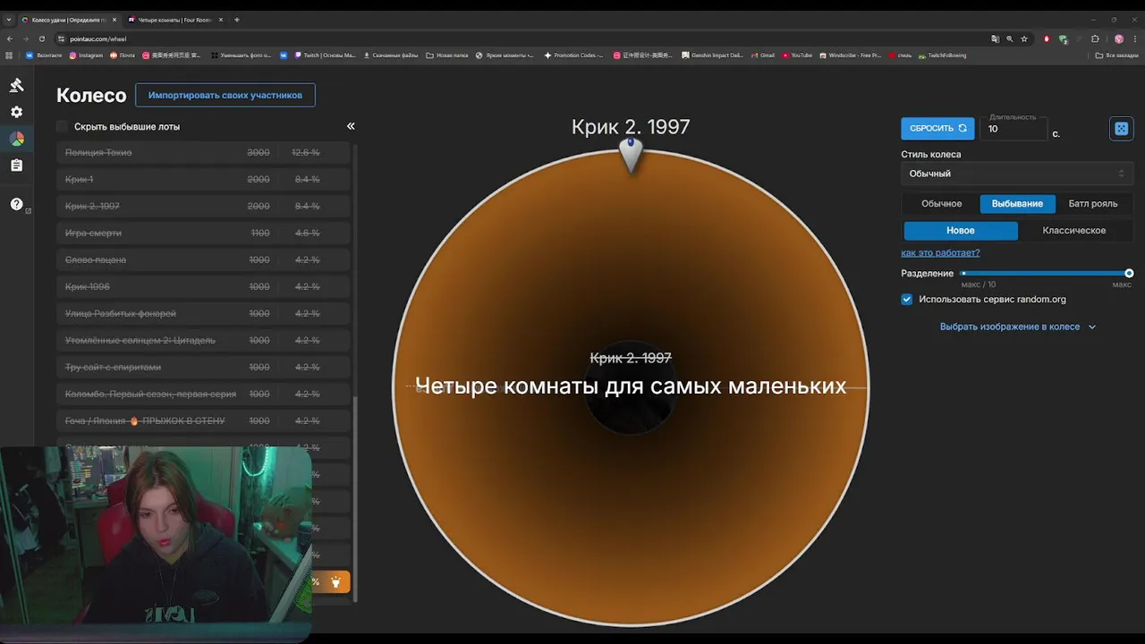Click the dice randomize icon button
The image size is (1145, 644).
click(1121, 129)
